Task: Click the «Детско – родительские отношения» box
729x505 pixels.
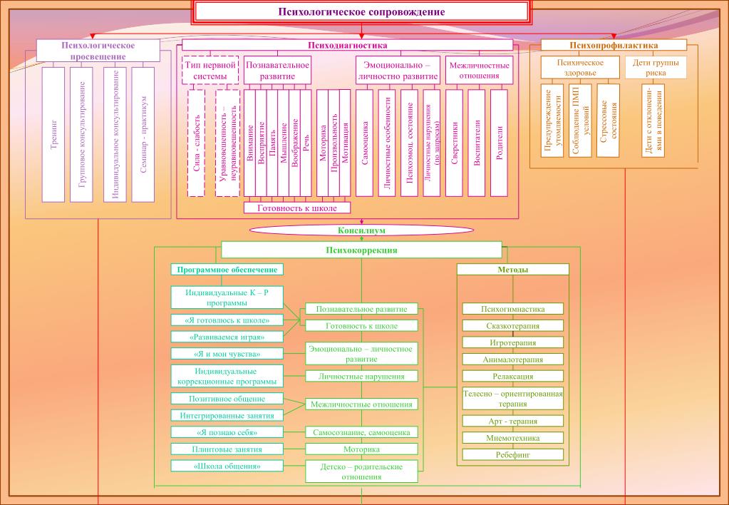Action: pos(361,471)
